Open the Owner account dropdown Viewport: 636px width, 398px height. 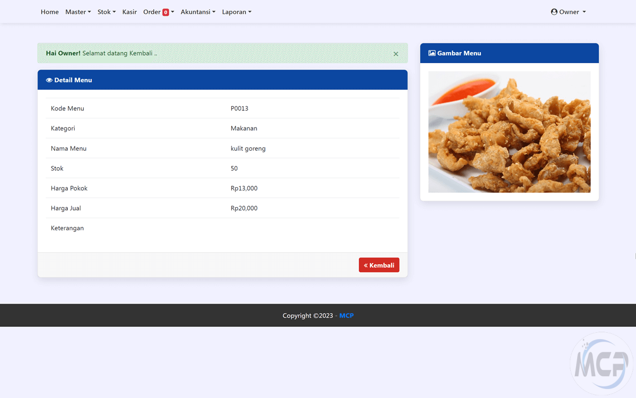point(569,12)
